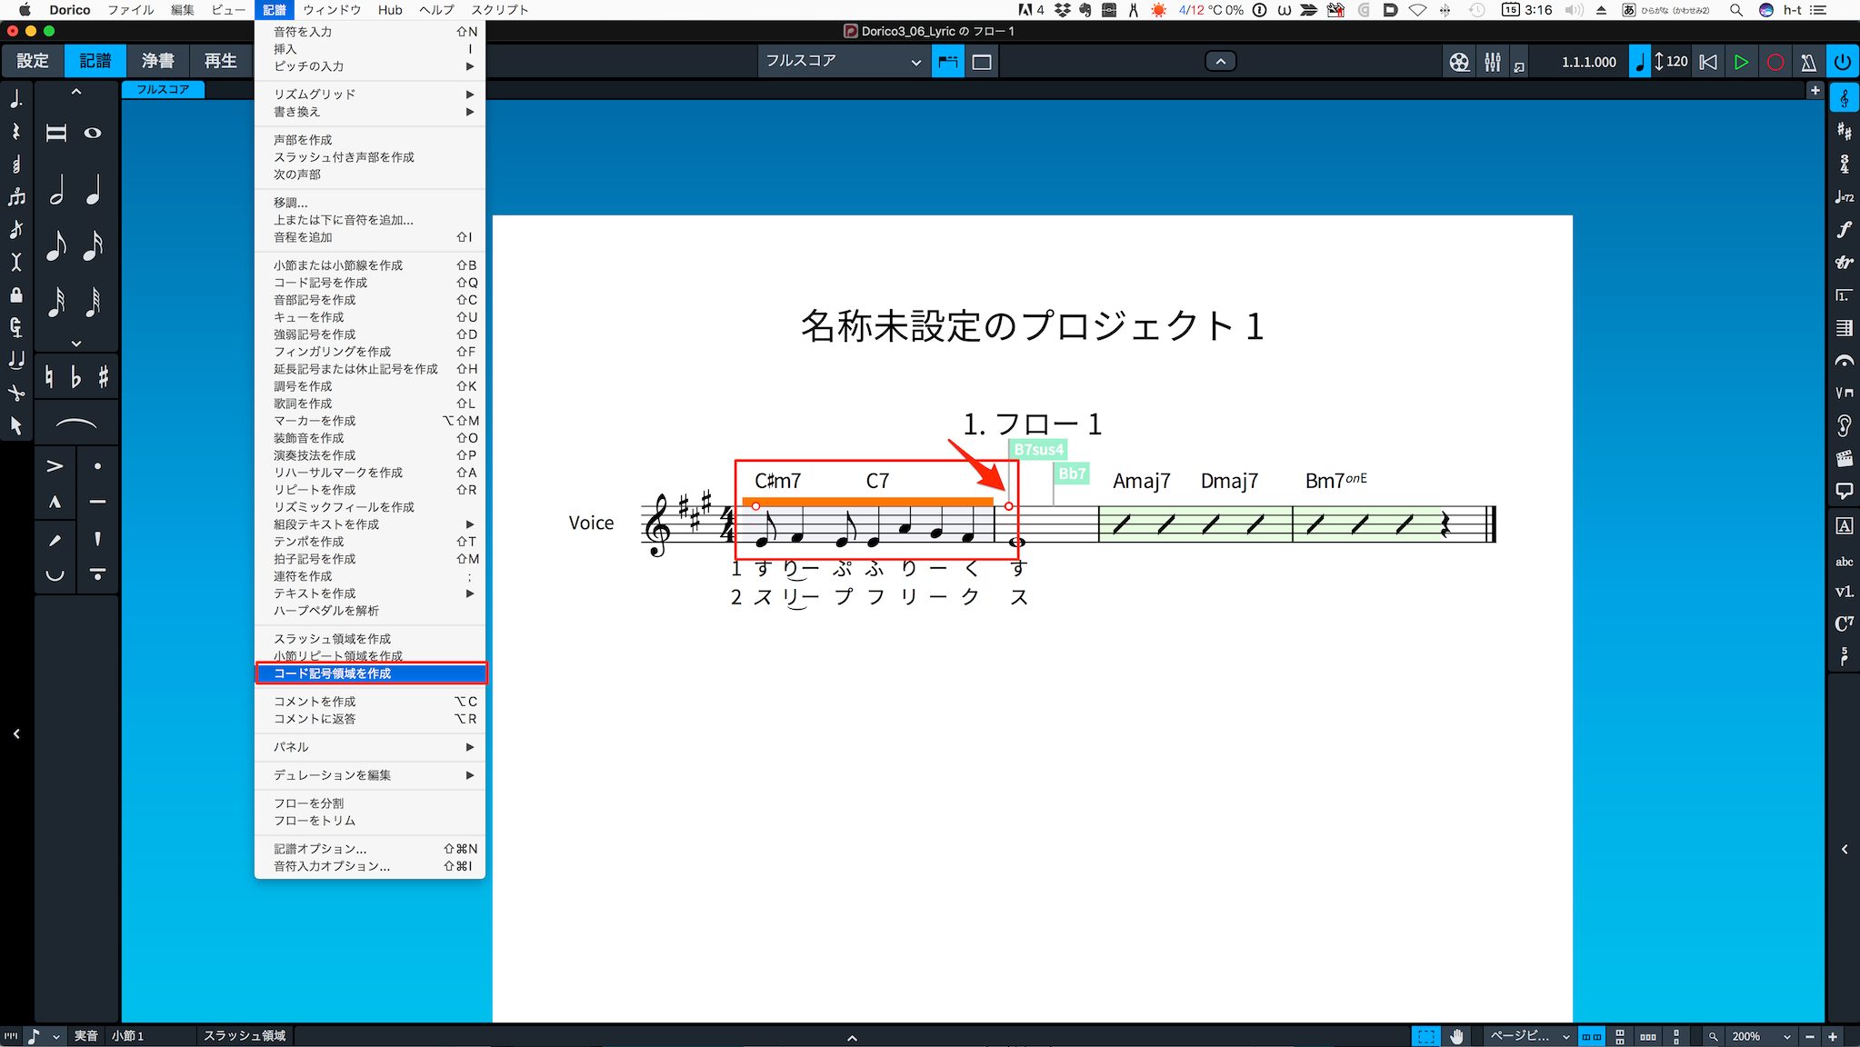Select the flat accidental
The width and height of the screenshot is (1860, 1047).
[x=76, y=376]
